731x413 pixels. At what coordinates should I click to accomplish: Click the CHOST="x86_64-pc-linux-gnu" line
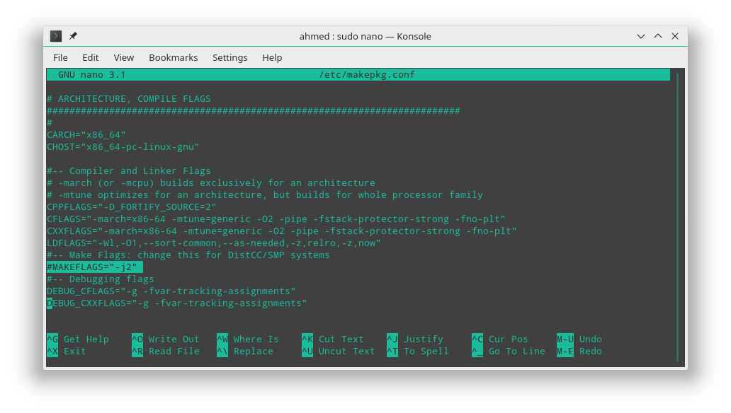click(x=123, y=147)
